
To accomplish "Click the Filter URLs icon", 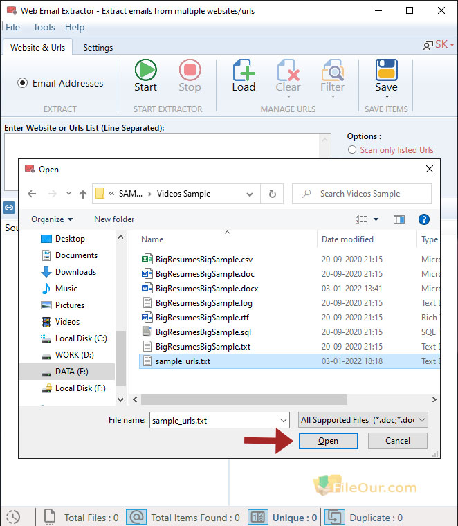I will point(333,70).
